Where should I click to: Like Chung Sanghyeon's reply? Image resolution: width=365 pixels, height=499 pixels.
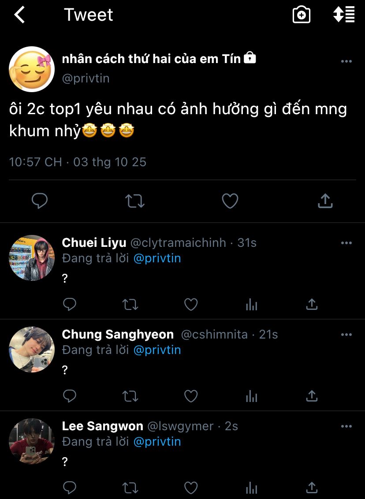coord(190,396)
